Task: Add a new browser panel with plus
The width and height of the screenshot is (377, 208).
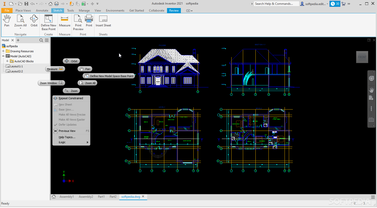Action: (18, 40)
